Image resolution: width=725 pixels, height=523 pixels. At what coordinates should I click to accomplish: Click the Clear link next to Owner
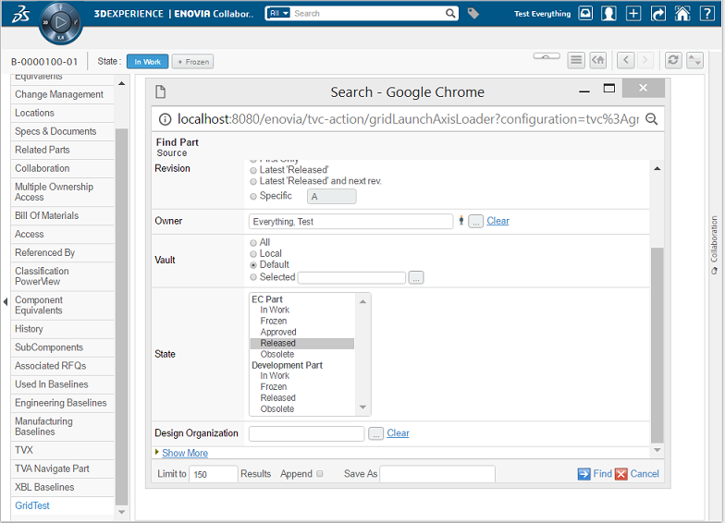coord(498,221)
